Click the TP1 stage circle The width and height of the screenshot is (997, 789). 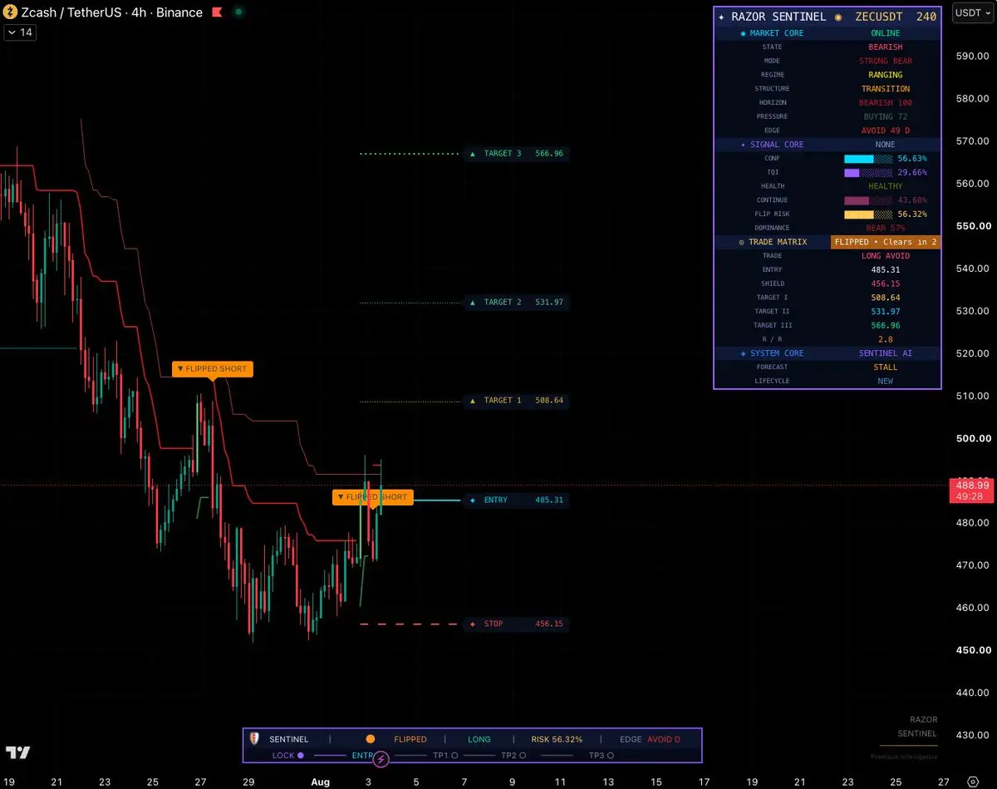[x=454, y=756]
